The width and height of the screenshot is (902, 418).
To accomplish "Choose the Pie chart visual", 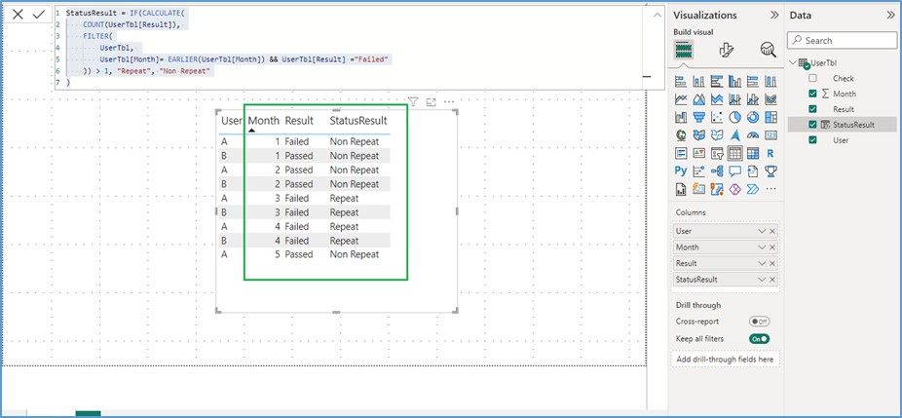I will tap(734, 118).
